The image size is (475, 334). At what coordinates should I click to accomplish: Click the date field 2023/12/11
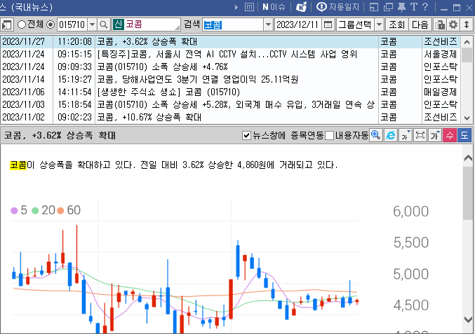(298, 25)
